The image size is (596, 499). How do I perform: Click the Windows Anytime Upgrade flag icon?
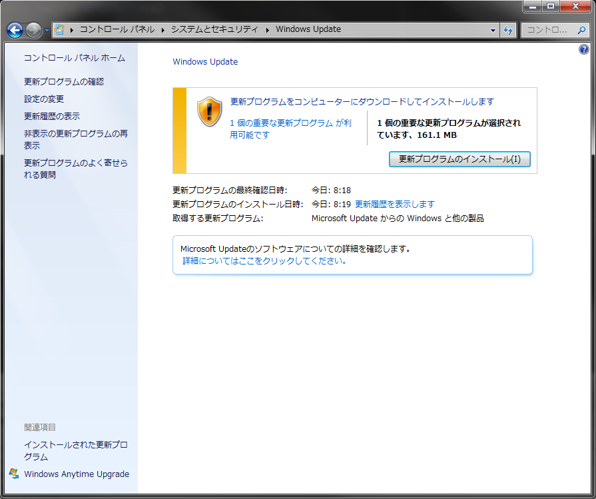pos(14,474)
